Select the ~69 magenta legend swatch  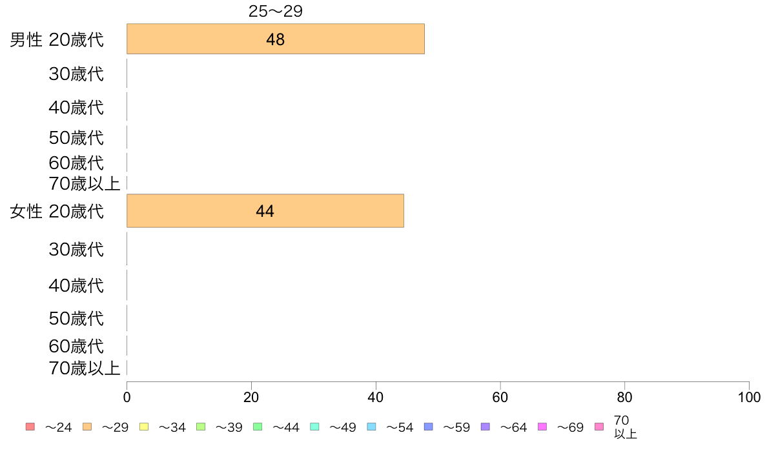[542, 427]
